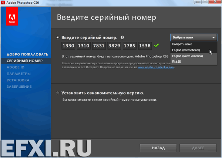Select ЗАВЕРШЕНИЕ step in sidebar
The image size is (222, 158).
(19, 87)
